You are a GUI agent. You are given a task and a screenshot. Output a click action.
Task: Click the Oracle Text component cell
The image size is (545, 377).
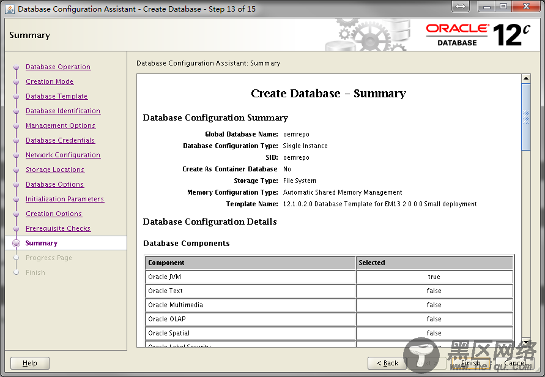[250, 291]
